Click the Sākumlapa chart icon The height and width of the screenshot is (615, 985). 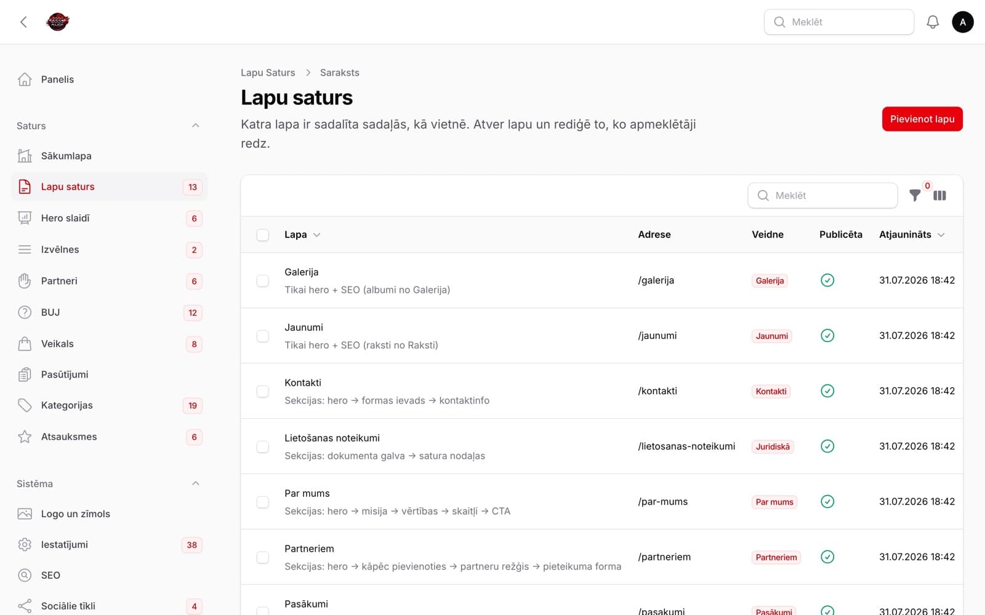[25, 156]
